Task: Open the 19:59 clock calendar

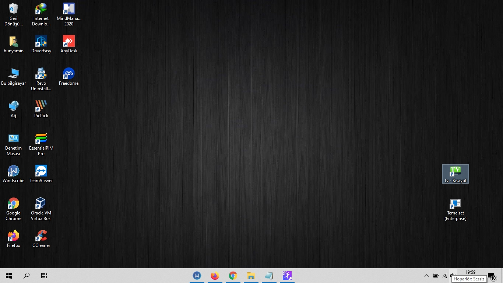Action: [471, 273]
